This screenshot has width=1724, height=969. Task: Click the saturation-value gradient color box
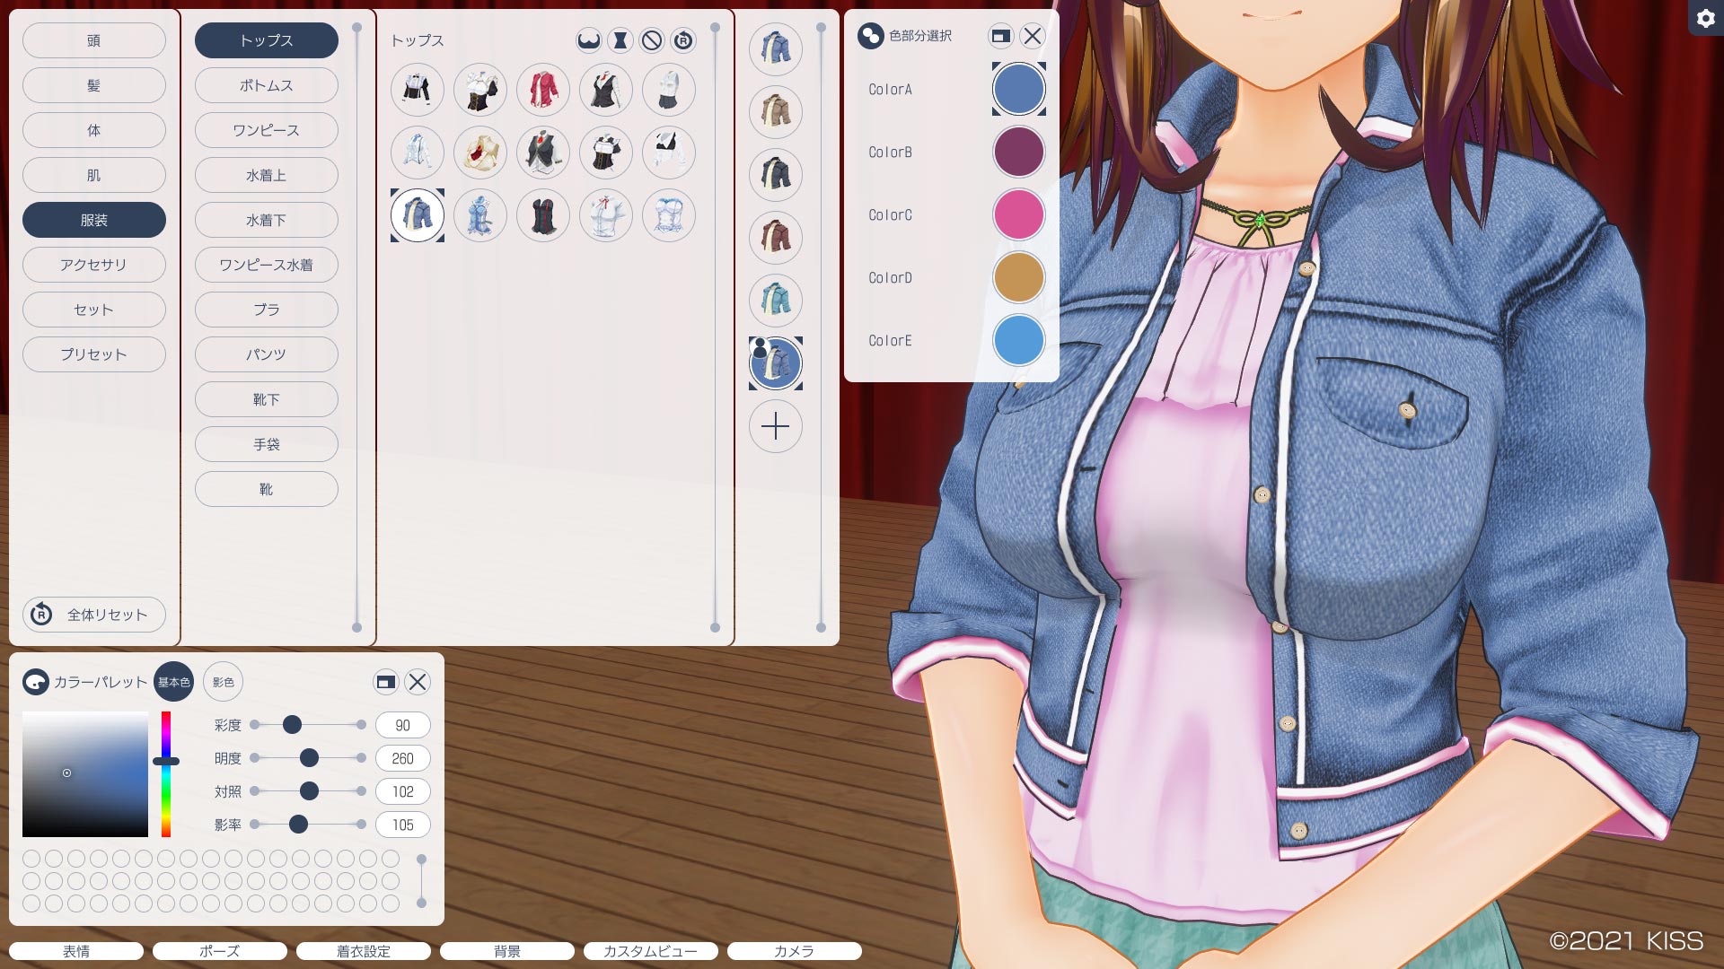(x=85, y=774)
